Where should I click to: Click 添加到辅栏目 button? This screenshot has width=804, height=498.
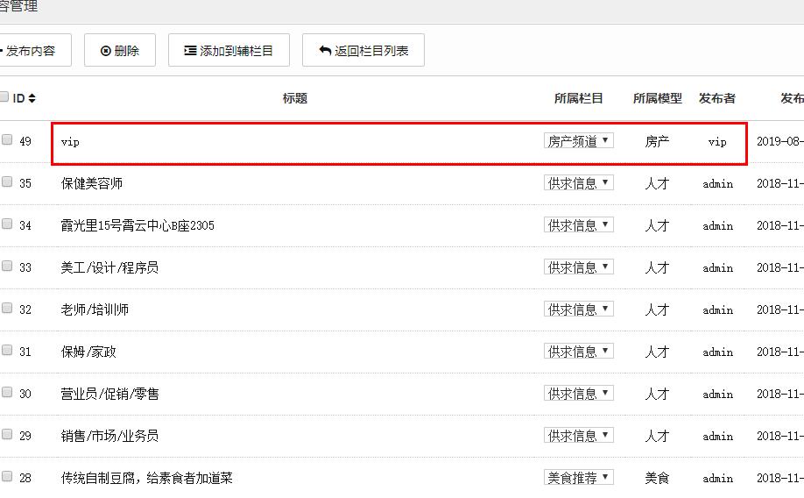coord(229,51)
